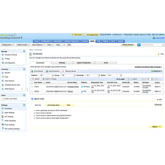Switch to the Settings tab
Screen dimensions: 165x165
(62, 63)
